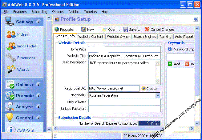Image resolution: width=202 pixels, height=140 pixels.
Task: Click the Profiles icon in sidebar
Action: [11, 34]
